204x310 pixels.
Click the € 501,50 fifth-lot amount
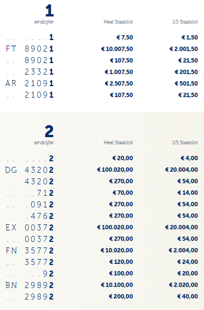[x=186, y=83]
